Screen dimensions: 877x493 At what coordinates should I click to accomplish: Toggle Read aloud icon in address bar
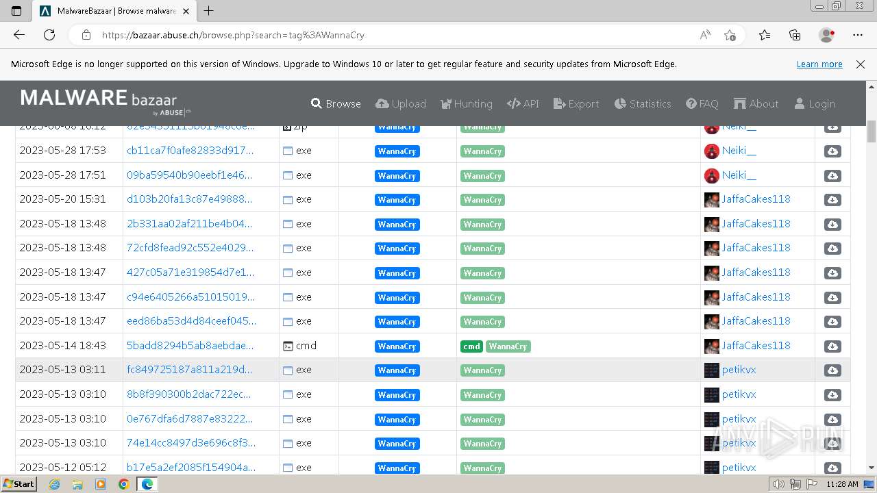(x=705, y=35)
